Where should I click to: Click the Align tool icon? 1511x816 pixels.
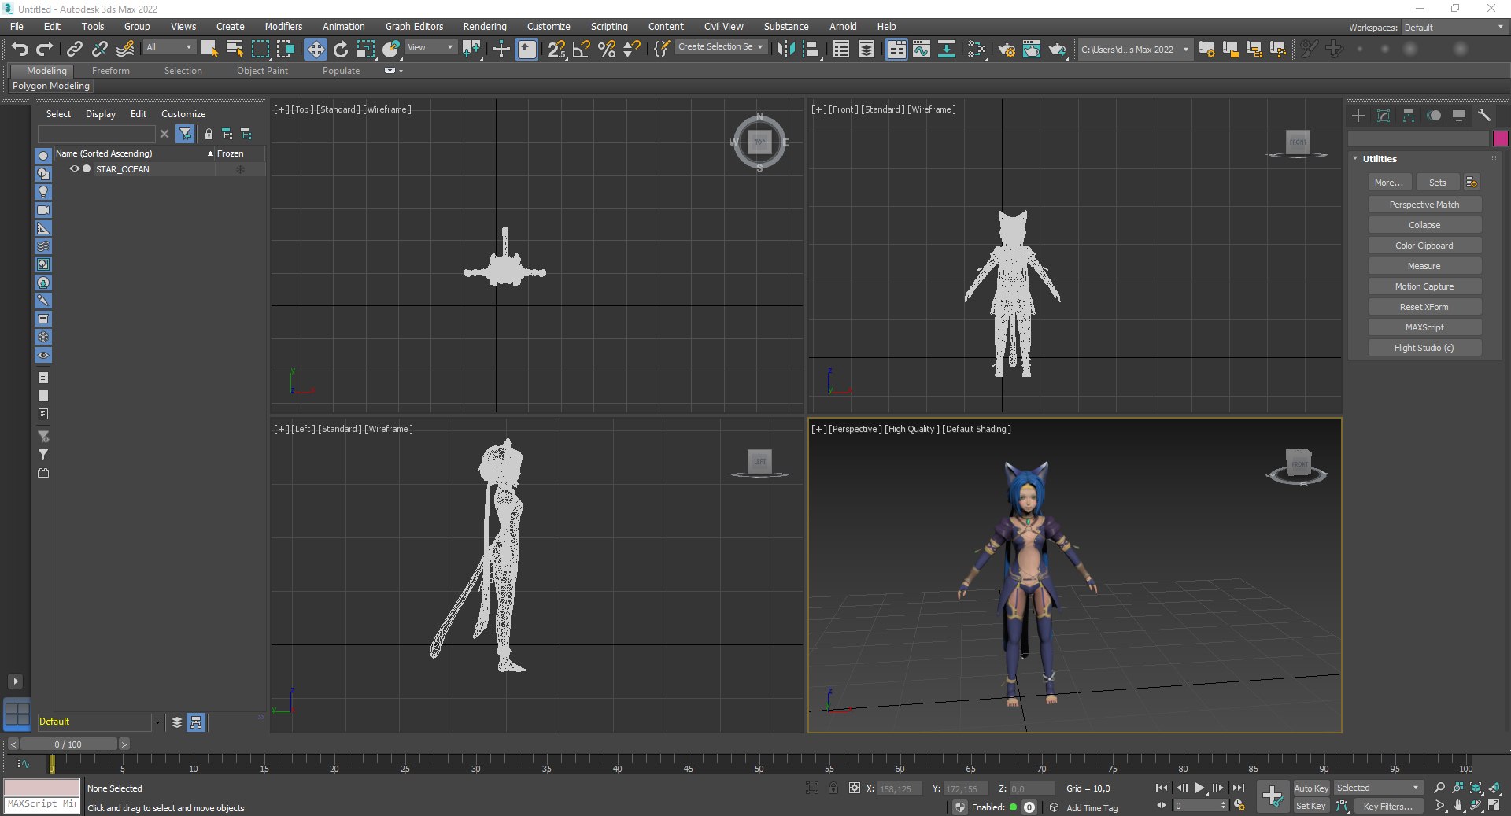click(x=811, y=49)
